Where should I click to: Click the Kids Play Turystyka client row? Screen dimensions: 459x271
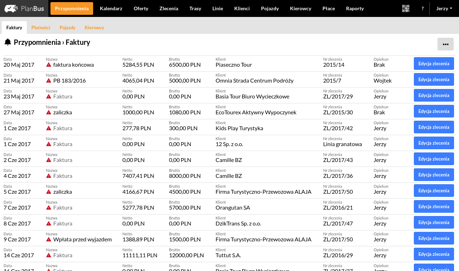pos(239,128)
